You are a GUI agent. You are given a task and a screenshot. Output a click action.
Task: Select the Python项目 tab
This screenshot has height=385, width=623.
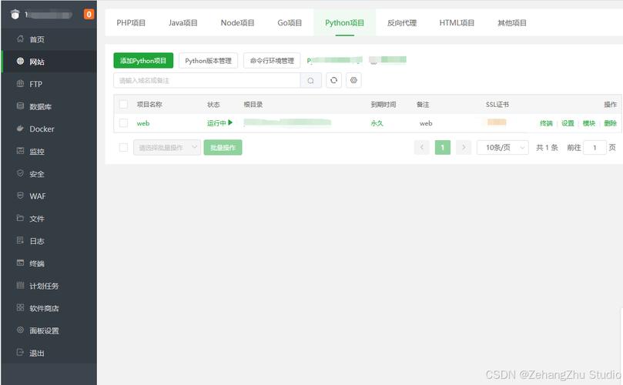pyautogui.click(x=345, y=22)
